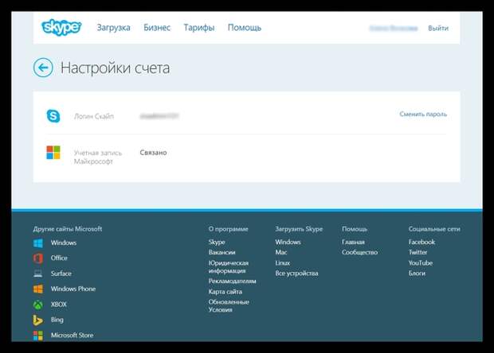Open the Обновленные Условия link

pyautogui.click(x=229, y=305)
